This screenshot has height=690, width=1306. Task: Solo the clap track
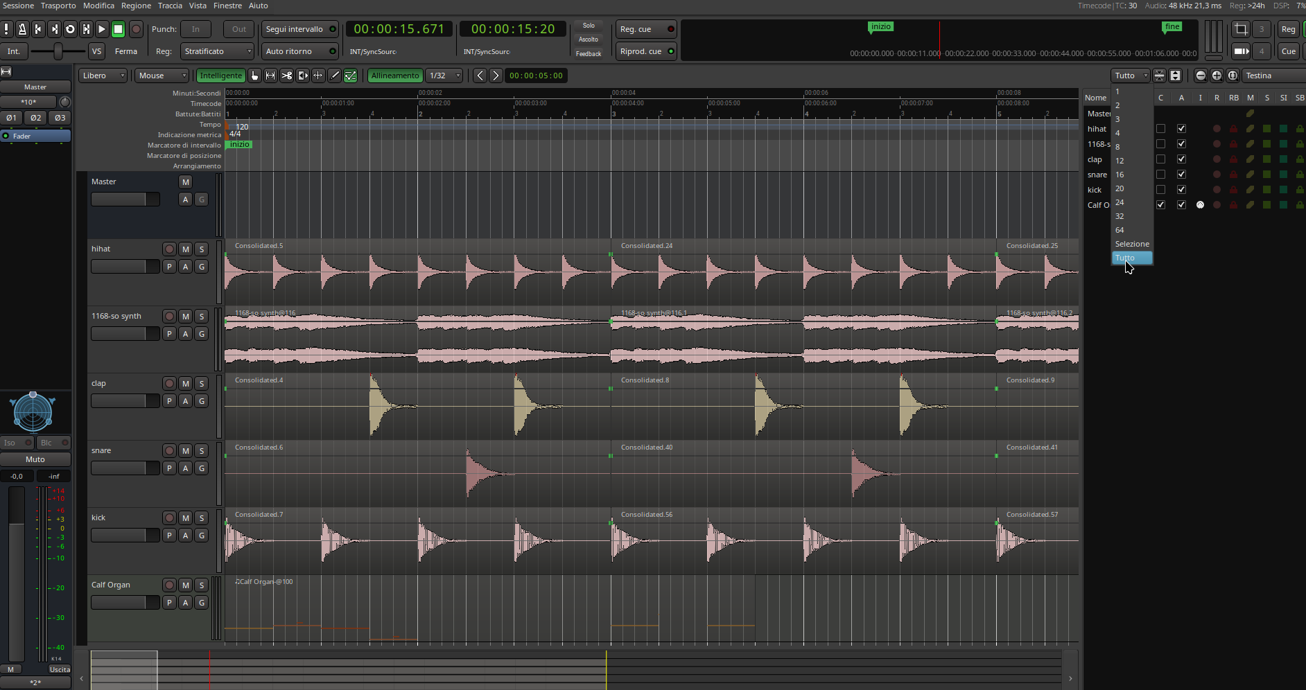[201, 384]
